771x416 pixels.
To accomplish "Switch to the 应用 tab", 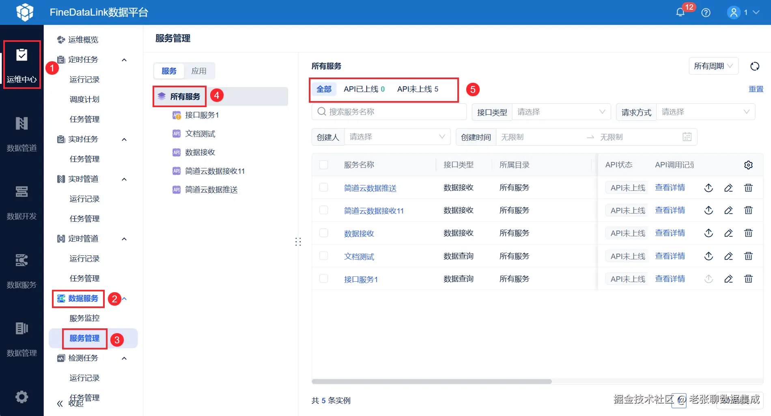I will (x=199, y=71).
